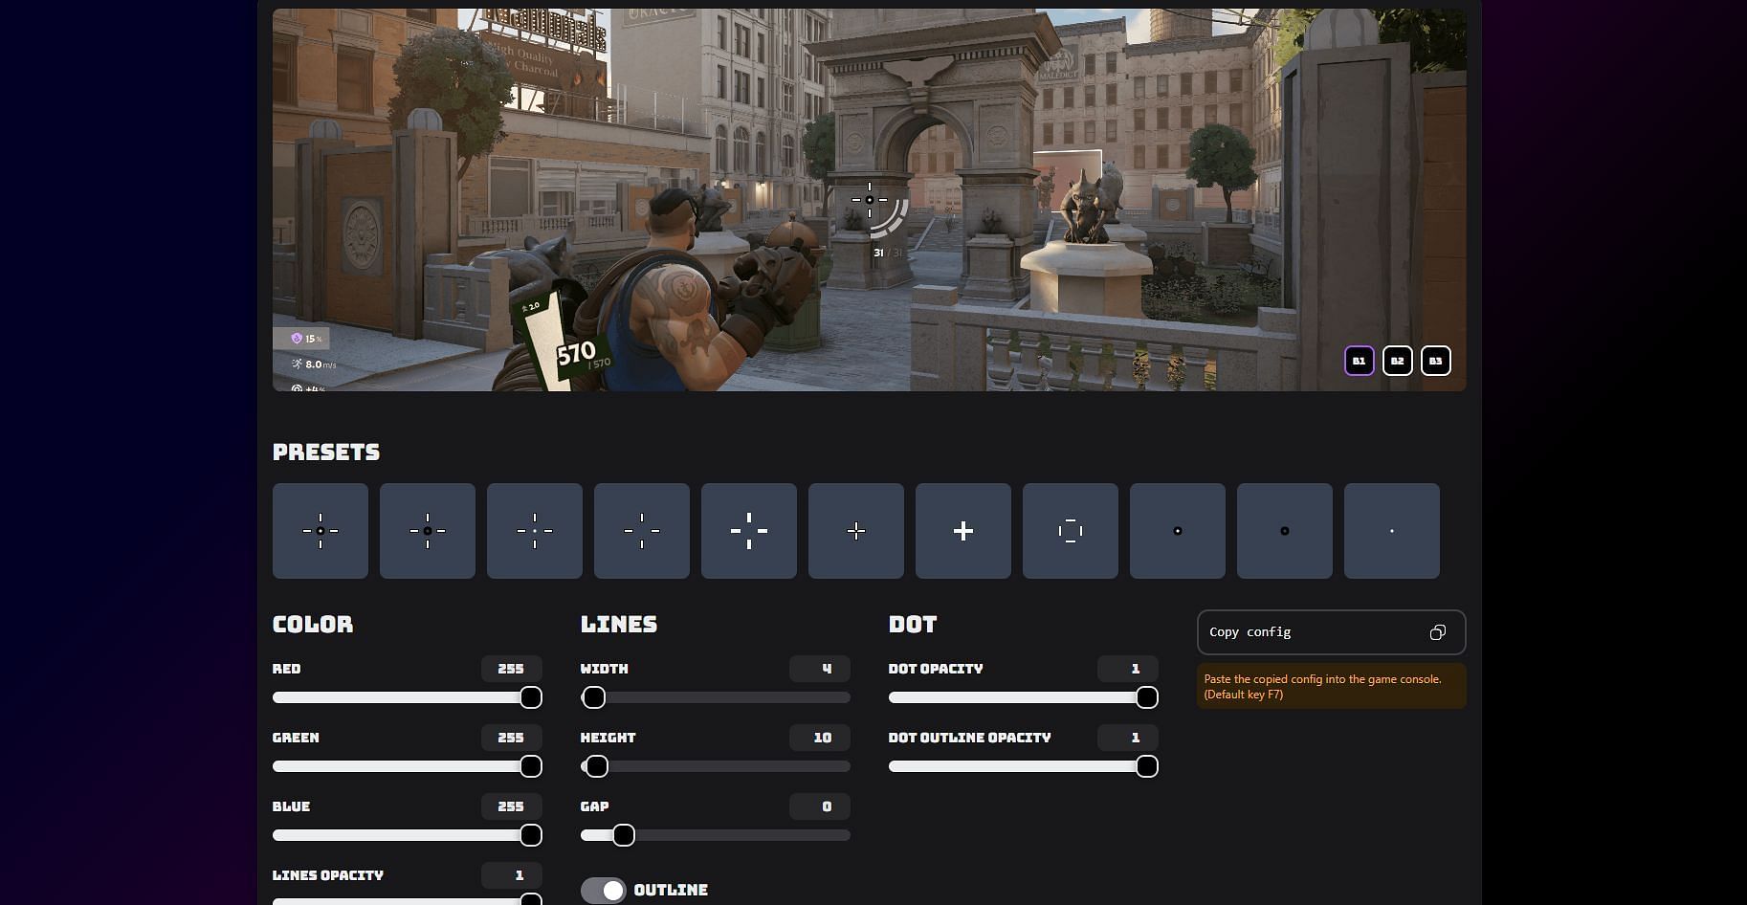
Task: Click the LINES section heading
Action: click(619, 625)
